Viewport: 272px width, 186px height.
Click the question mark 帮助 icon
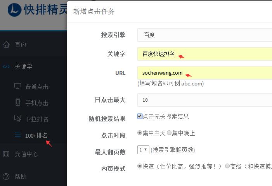point(6,176)
